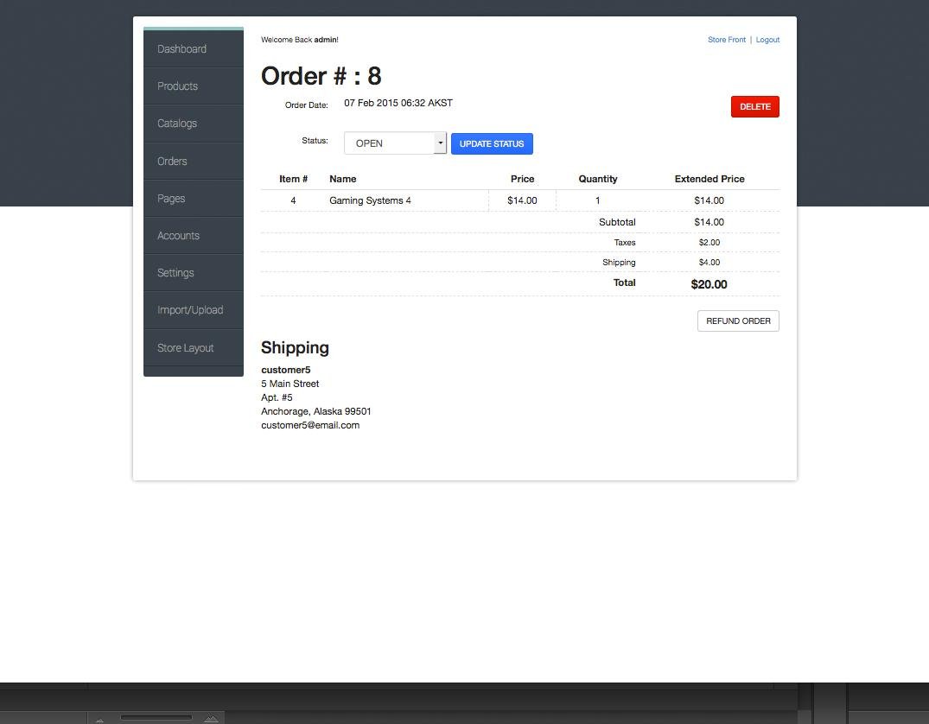This screenshot has height=724, width=929.
Task: Refund this order
Action: (737, 321)
